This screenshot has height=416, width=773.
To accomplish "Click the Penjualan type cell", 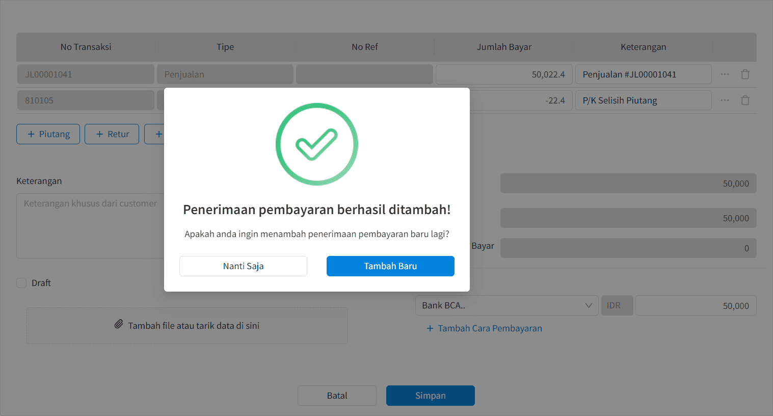I will 225,74.
